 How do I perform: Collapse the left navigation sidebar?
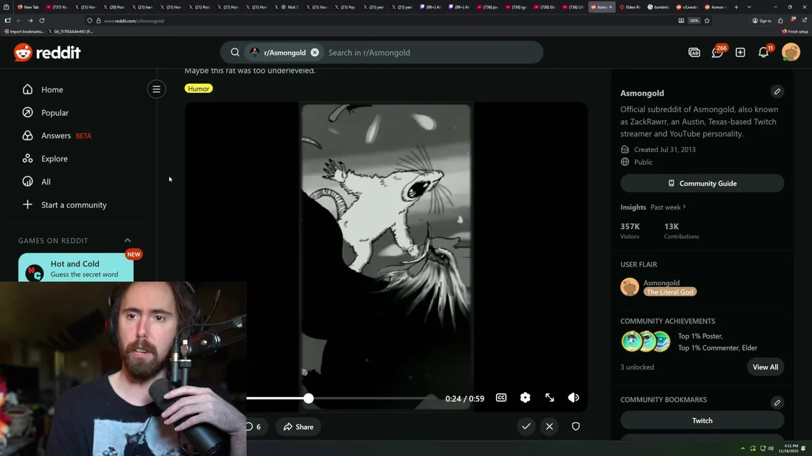pyautogui.click(x=156, y=89)
